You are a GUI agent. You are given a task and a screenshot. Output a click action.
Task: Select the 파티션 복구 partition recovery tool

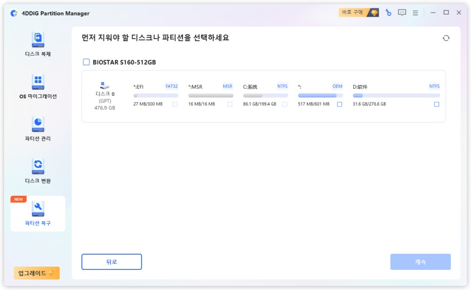(x=38, y=214)
